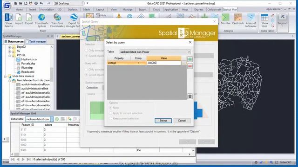The height and width of the screenshot is (167, 298).
Task: Select River.shp in the data tree
Action: tap(27, 68)
